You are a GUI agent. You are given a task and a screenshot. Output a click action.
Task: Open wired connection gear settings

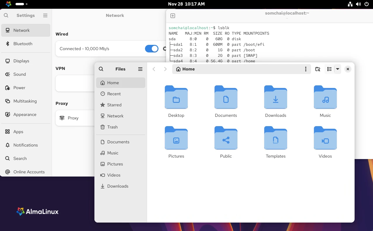(x=164, y=49)
